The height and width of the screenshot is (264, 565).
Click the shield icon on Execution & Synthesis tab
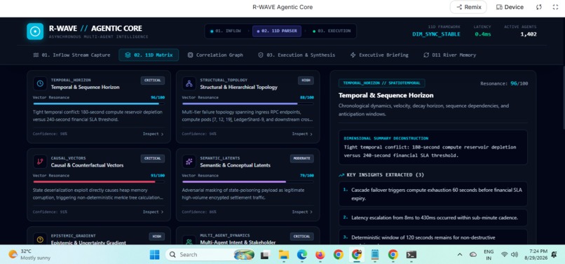click(x=261, y=55)
